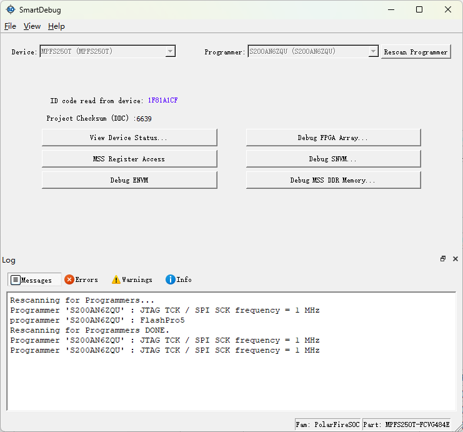The width and height of the screenshot is (463, 432).
Task: Open the View menu
Action: click(32, 26)
